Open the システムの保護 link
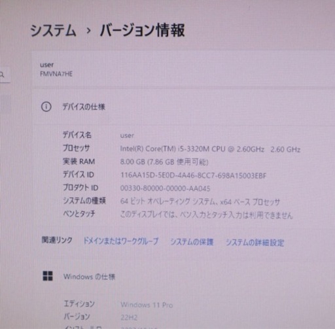The height and width of the screenshot is (329, 335). pyautogui.click(x=192, y=242)
